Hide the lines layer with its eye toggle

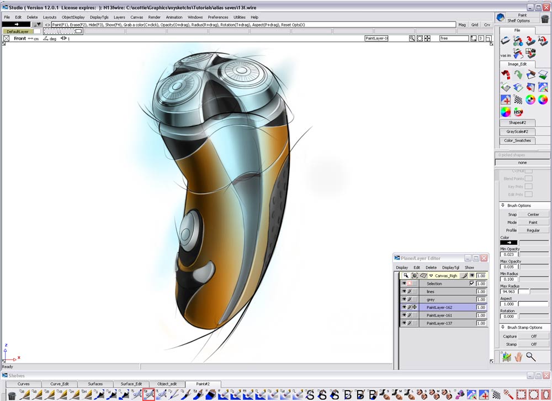[x=403, y=291]
